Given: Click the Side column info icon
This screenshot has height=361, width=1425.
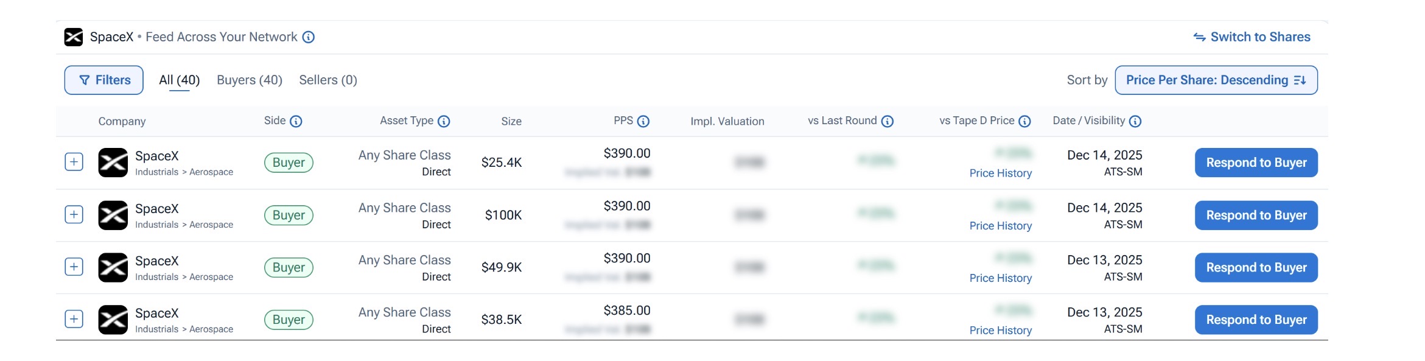Looking at the screenshot, I should (296, 121).
